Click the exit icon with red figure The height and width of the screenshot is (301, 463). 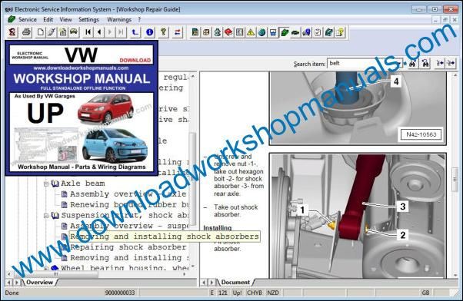pyautogui.click(x=12, y=32)
